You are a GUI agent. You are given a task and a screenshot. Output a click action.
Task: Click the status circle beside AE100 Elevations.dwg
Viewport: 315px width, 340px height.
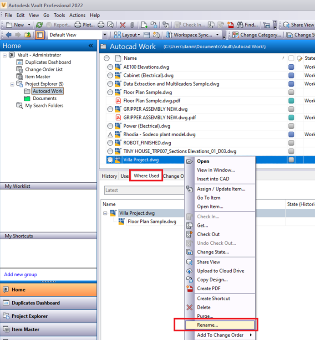[110, 67]
